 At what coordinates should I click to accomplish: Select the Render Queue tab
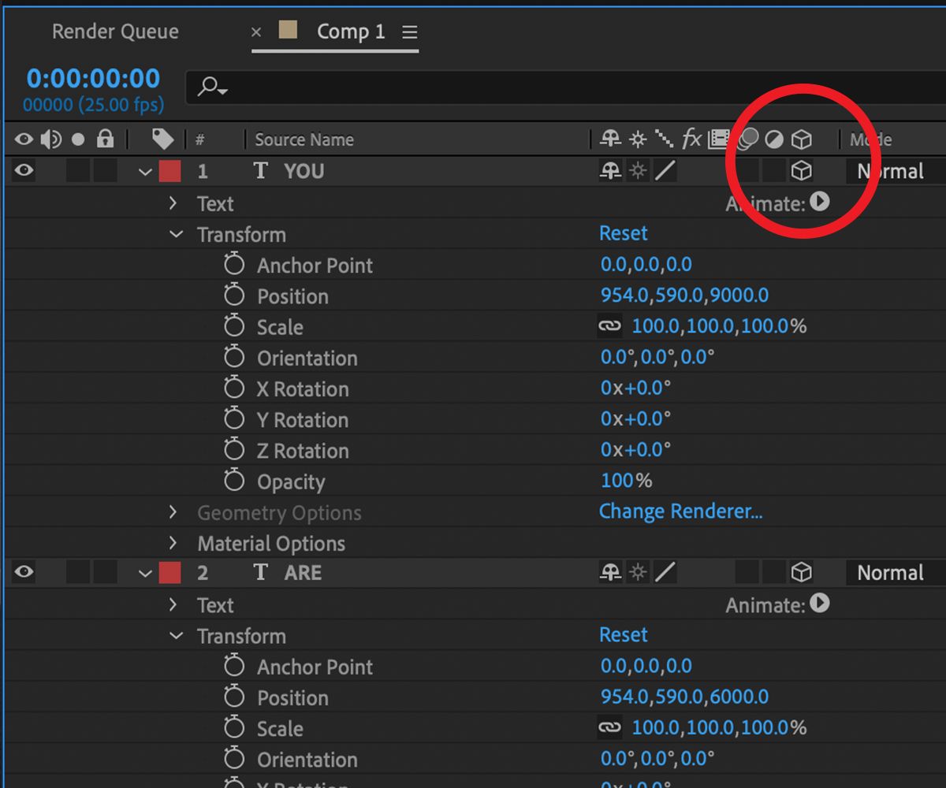[115, 32]
